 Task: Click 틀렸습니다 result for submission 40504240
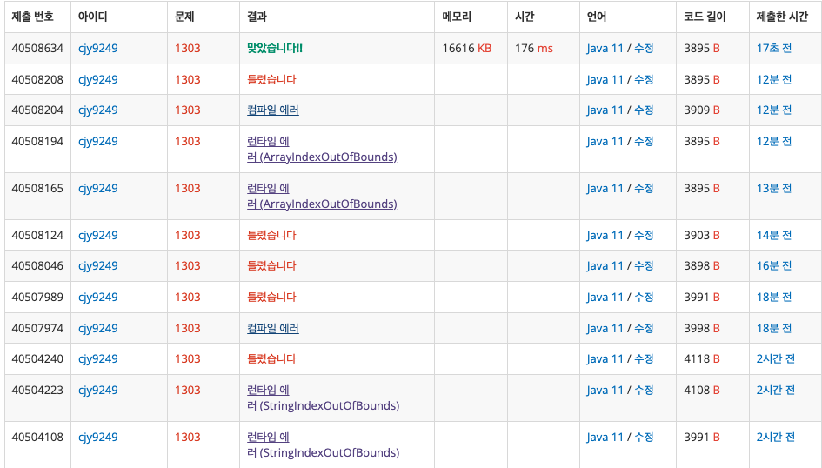271,359
